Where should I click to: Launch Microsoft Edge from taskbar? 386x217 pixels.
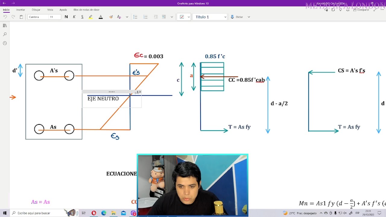(104, 213)
